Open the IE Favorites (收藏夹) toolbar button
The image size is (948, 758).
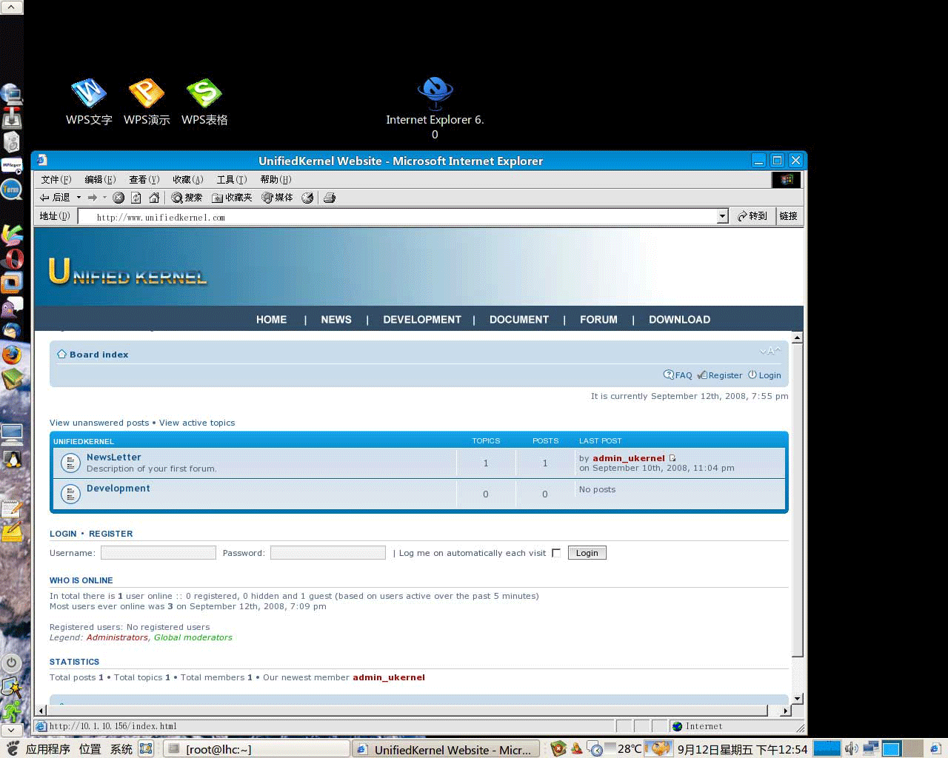[x=232, y=198]
